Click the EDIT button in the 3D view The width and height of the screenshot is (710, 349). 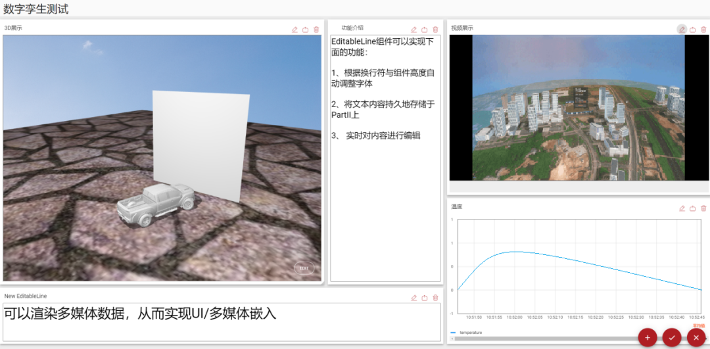click(x=304, y=268)
